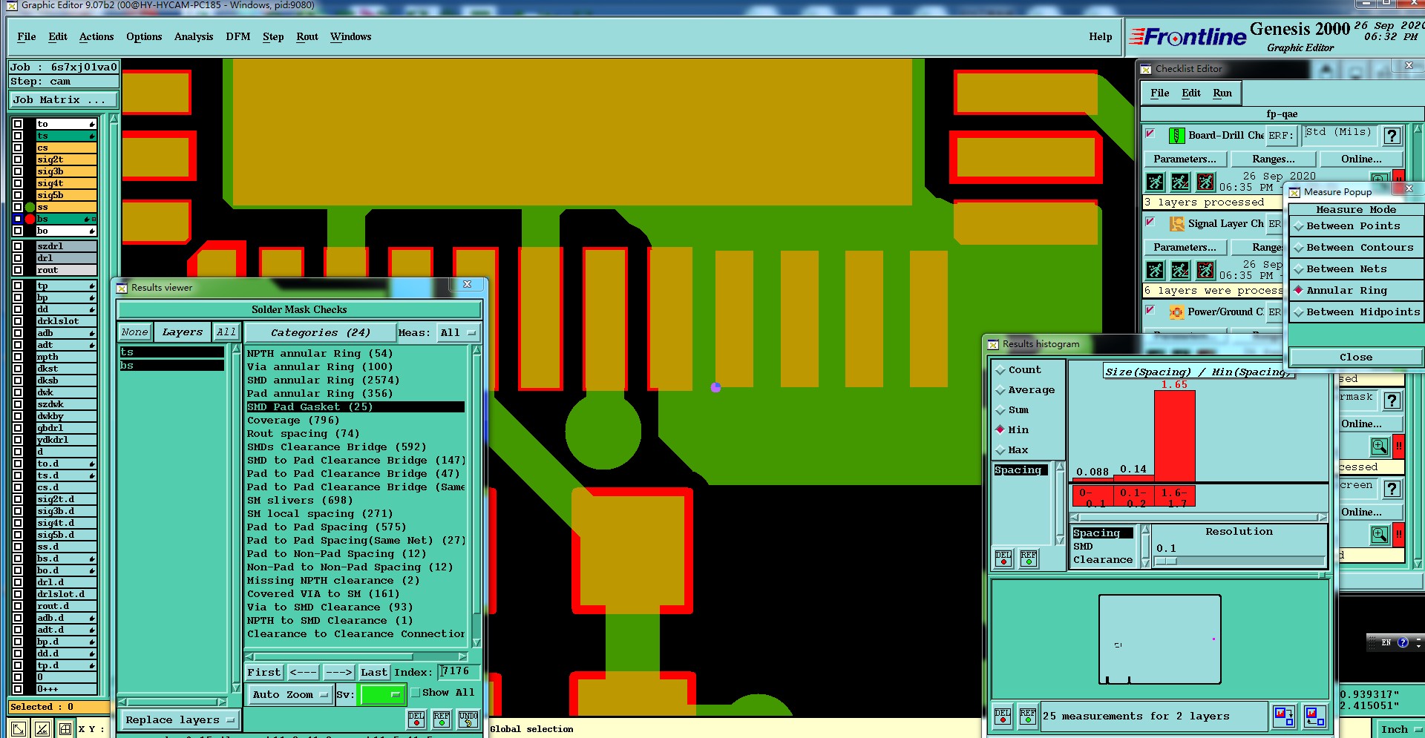1425x738 pixels.
Task: Toggle Board-Drill Checks enable checkmark
Action: pos(1150,134)
